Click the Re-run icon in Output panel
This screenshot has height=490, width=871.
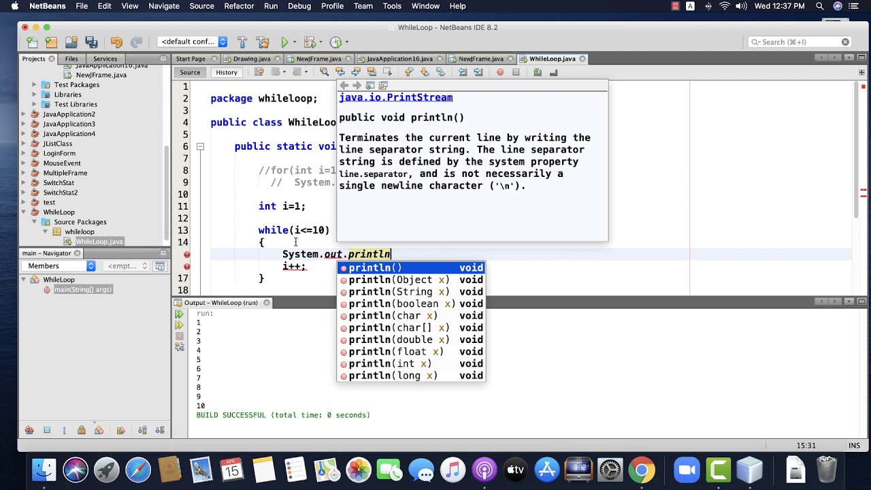click(x=179, y=314)
